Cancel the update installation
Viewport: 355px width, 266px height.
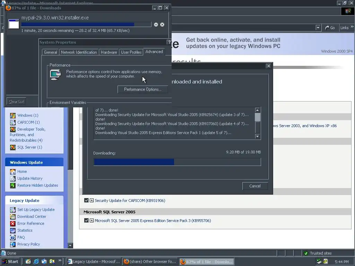point(255,186)
